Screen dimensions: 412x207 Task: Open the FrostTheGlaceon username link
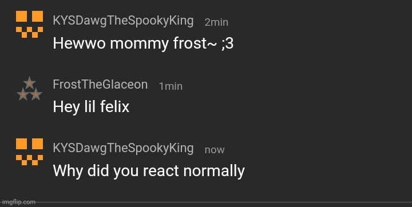point(100,85)
